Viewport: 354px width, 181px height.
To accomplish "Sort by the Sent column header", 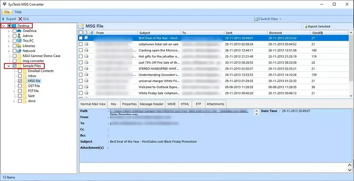I will (x=246, y=33).
